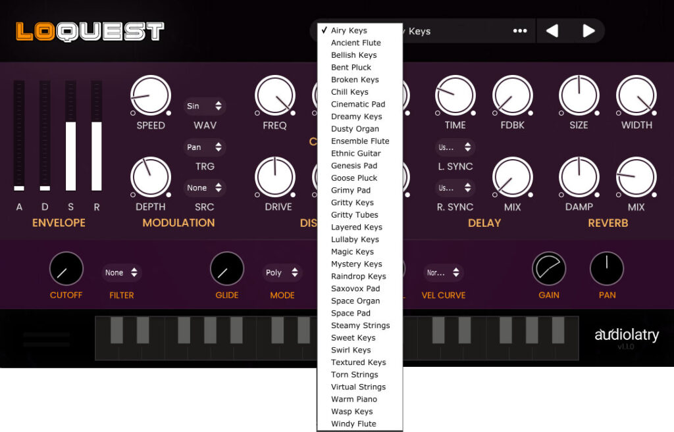Screen dimensions: 674x432
Task: Open the FILTER type dropdown
Action: click(122, 273)
